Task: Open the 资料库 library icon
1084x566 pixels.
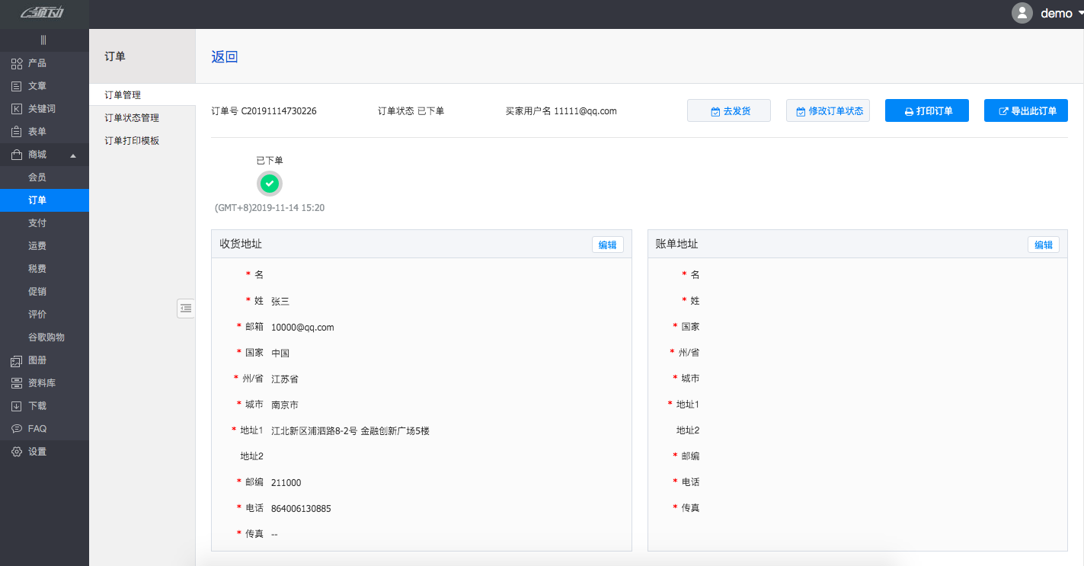Action: [x=17, y=383]
